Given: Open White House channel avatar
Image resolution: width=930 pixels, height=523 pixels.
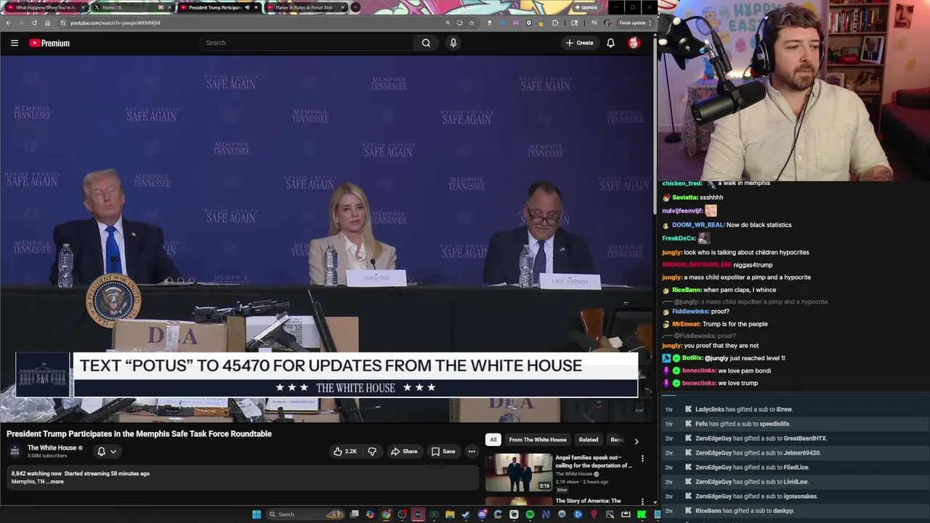Looking at the screenshot, I should 15,451.
